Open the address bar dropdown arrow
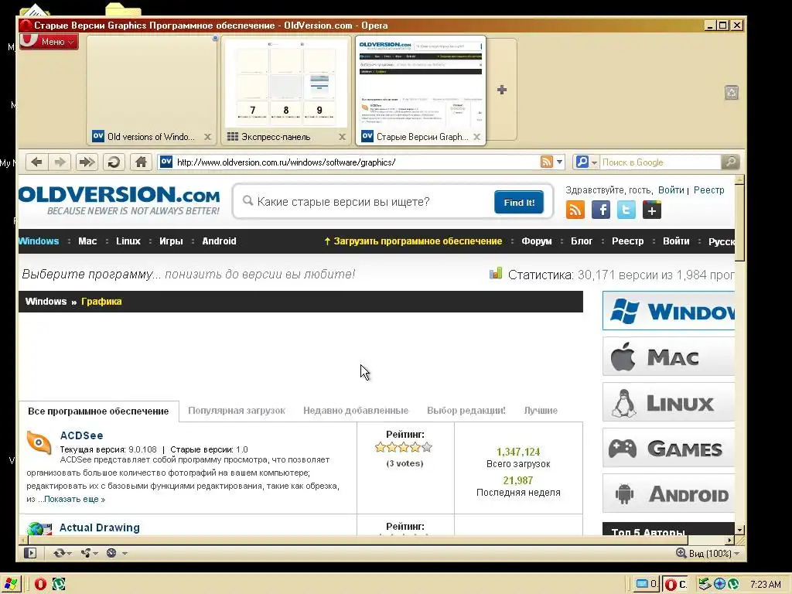 [559, 162]
